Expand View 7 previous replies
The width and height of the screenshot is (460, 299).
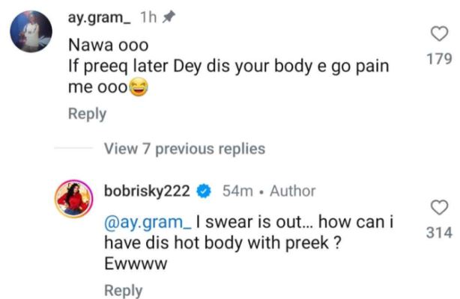point(184,149)
